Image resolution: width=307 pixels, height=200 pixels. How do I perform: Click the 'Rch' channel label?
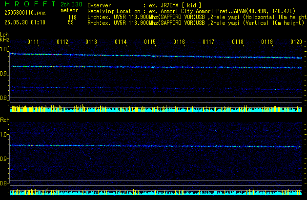pos(5,120)
